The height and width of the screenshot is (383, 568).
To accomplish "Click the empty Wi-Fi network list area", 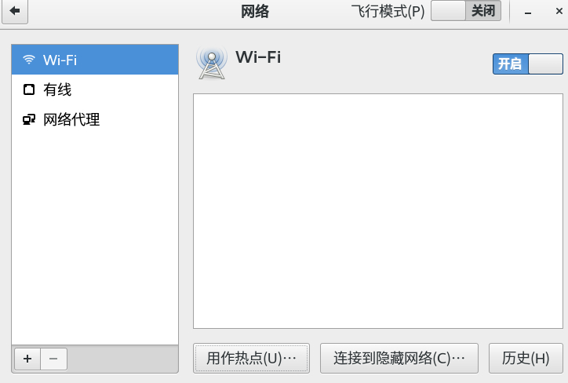I will tap(378, 211).
